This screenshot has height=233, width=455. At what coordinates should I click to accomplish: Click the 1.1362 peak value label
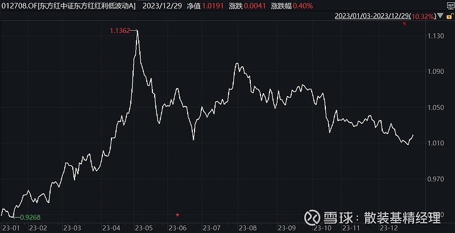click(x=120, y=31)
